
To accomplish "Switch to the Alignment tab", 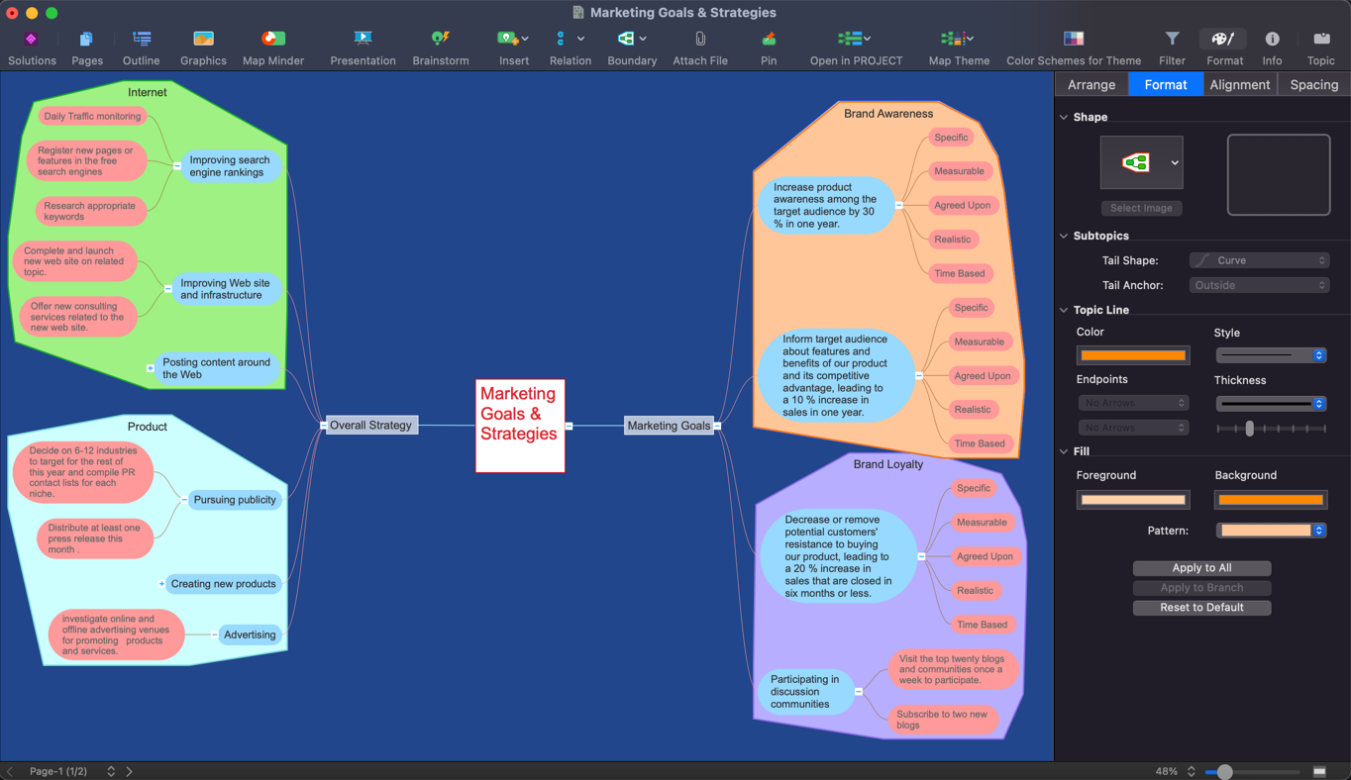I will [x=1240, y=85].
